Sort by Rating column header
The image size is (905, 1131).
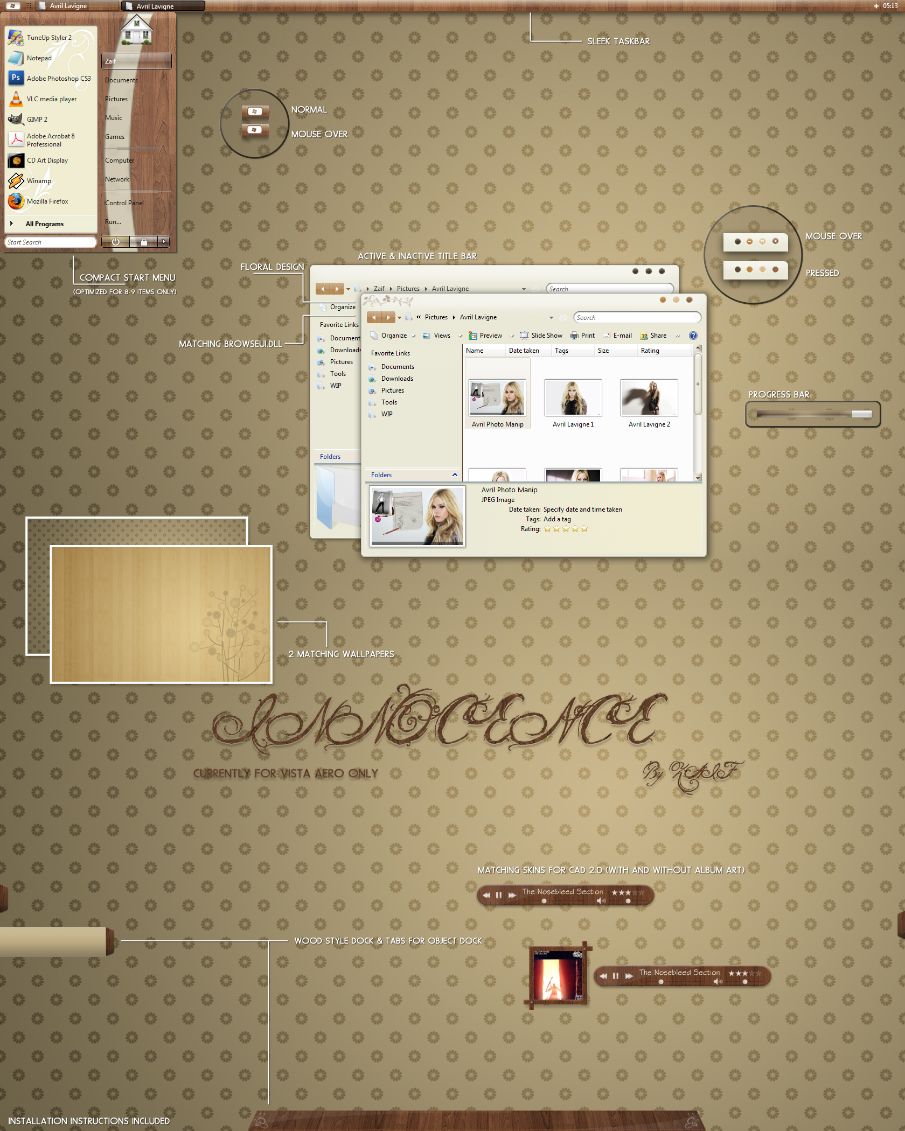click(x=664, y=351)
